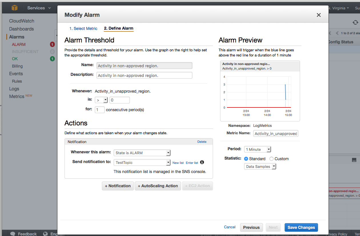
Task: Open Events in the sidebar
Action: [16, 74]
